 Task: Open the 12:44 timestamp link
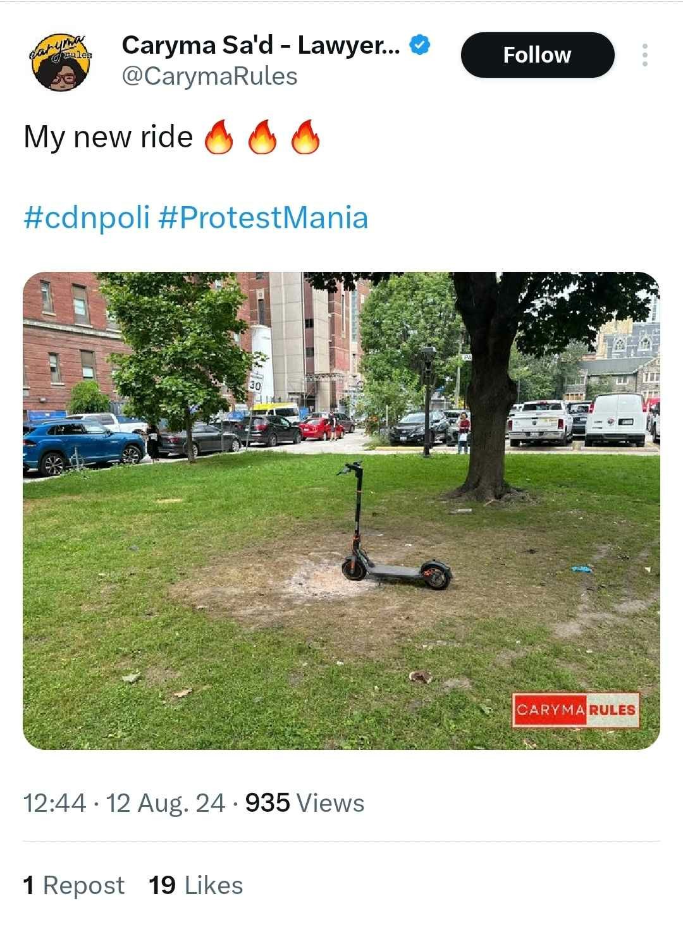pyautogui.click(x=54, y=803)
